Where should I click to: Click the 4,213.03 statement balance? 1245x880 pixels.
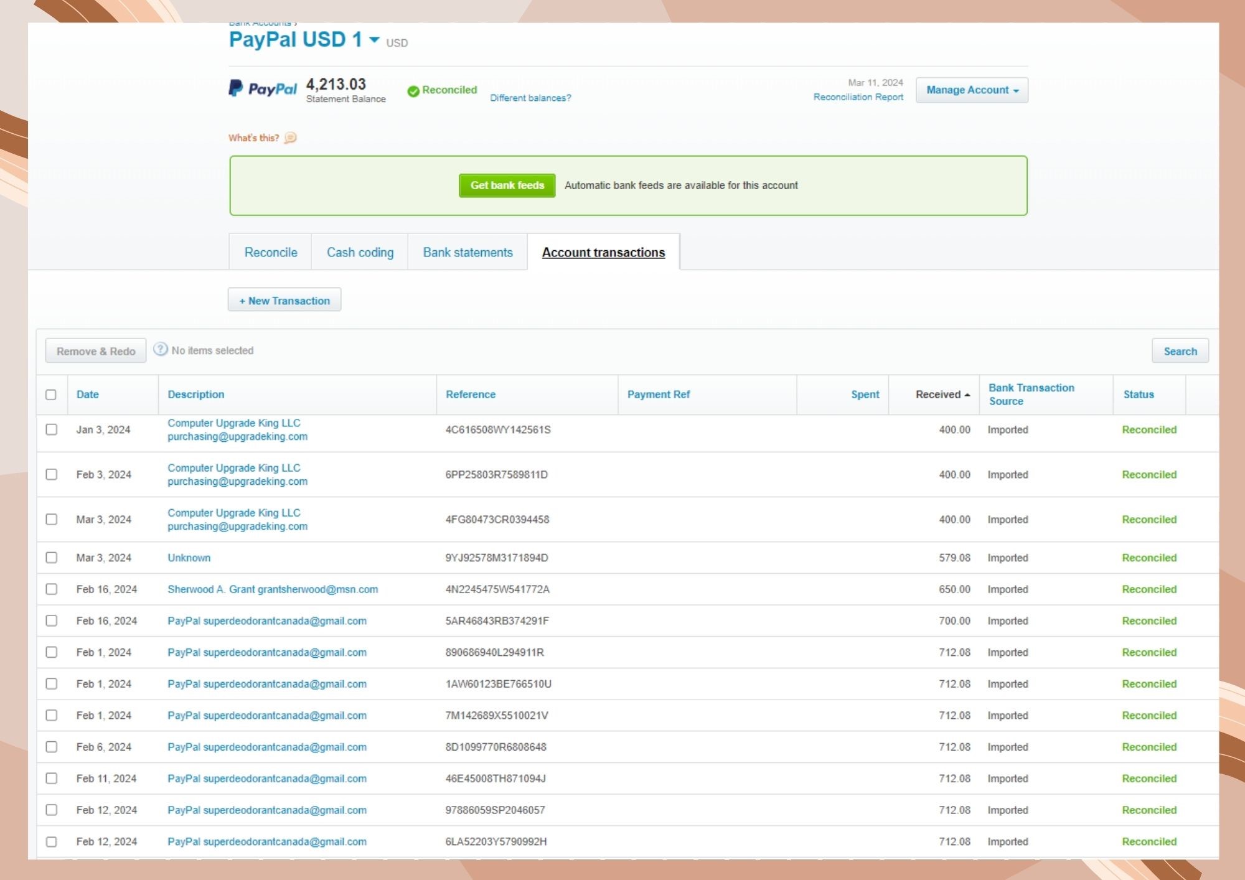point(336,84)
